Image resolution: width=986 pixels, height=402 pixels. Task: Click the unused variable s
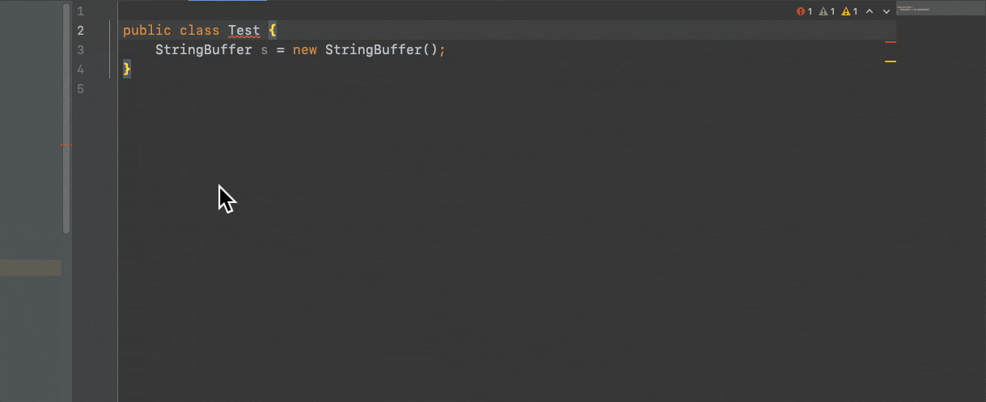pyautogui.click(x=264, y=50)
